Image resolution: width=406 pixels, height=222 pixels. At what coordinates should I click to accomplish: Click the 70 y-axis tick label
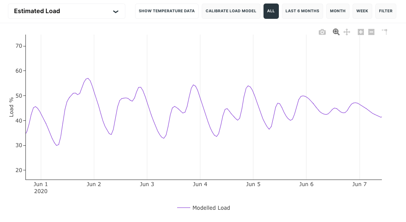click(x=19, y=46)
